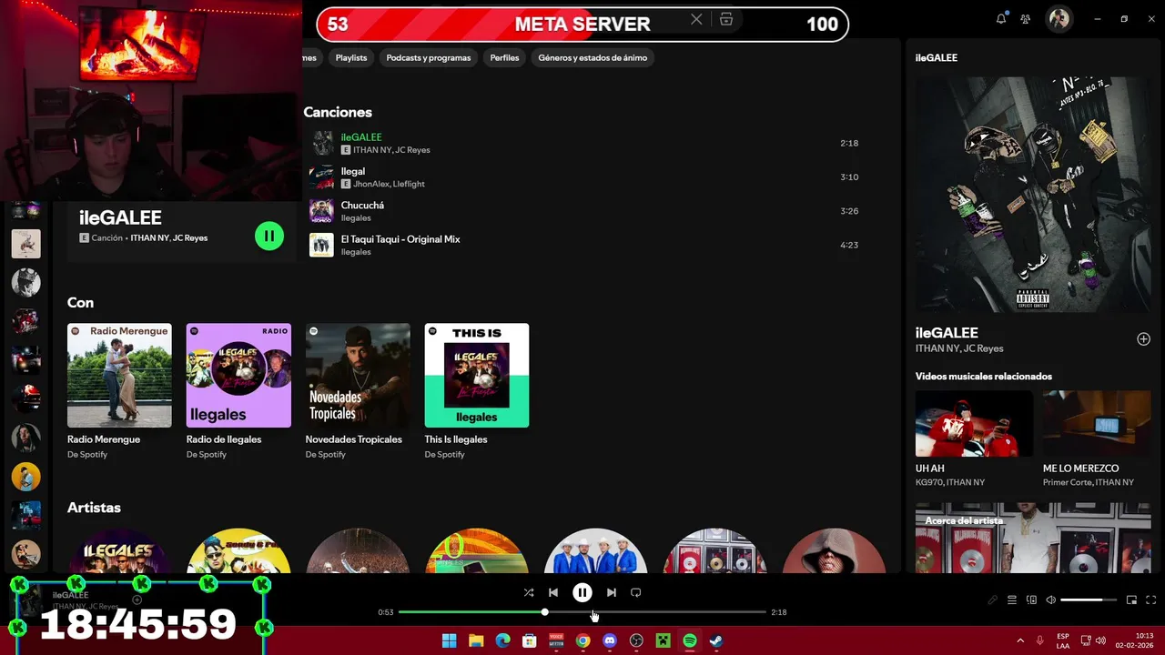Expand the hidden tray icons chevron
Screen dimensions: 1165x655
[1019, 640]
